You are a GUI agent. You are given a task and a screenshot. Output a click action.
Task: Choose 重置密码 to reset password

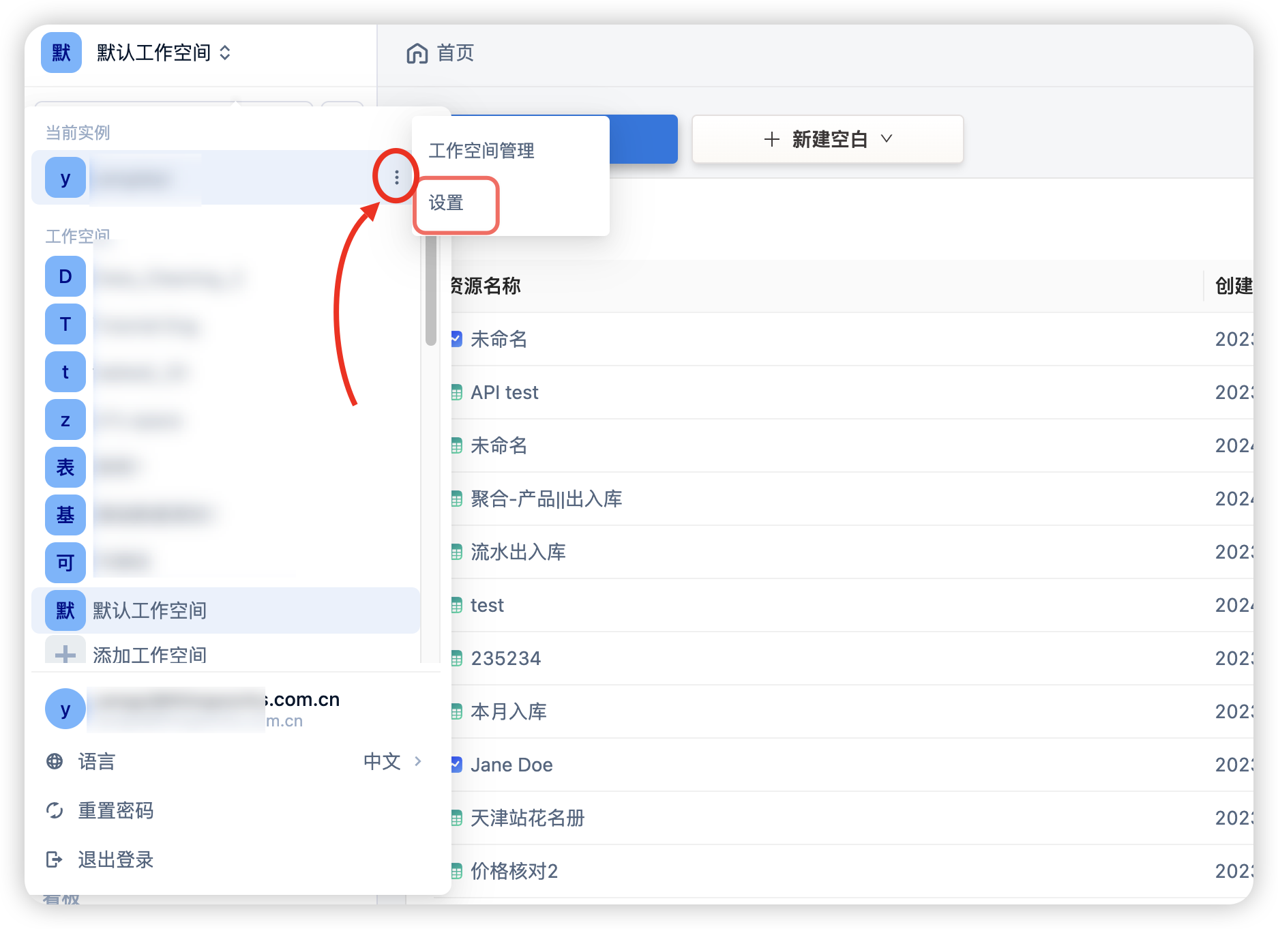click(116, 810)
